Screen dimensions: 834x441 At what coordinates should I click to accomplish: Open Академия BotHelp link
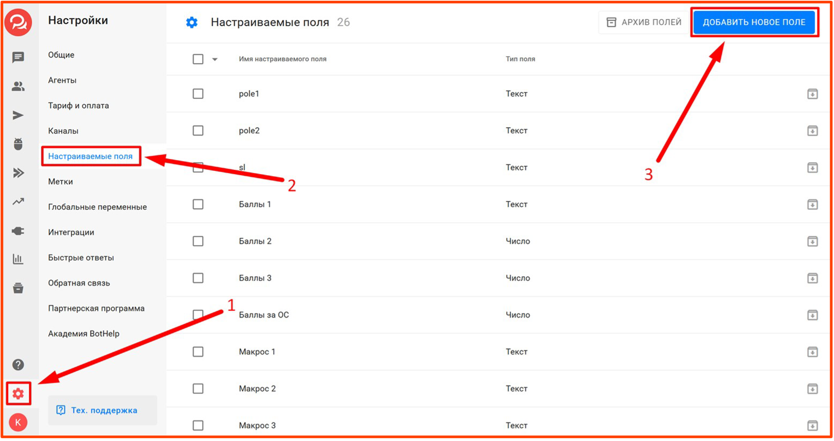(84, 334)
